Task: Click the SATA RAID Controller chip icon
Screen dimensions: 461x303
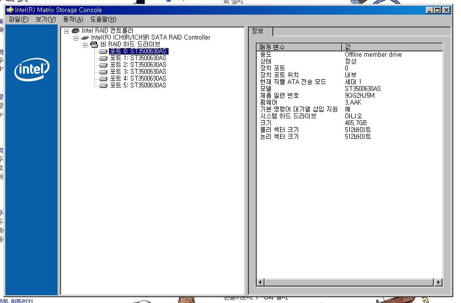Action: [85, 38]
